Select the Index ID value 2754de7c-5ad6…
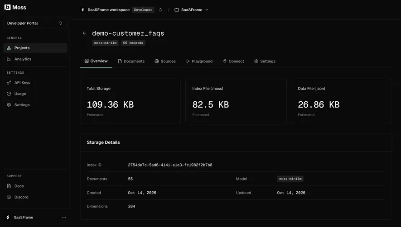 (x=170, y=165)
